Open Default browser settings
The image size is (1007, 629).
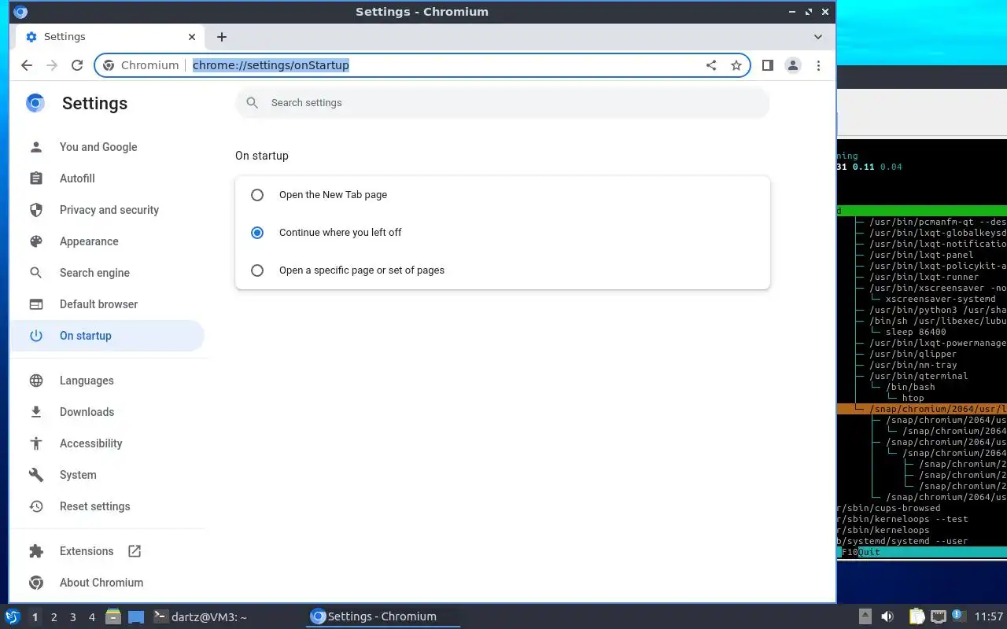[107, 304]
